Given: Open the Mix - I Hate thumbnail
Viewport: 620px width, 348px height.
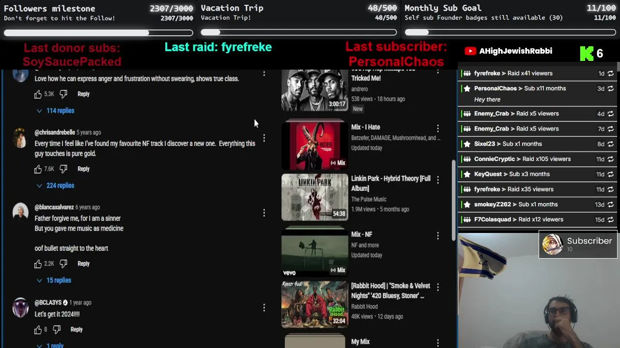Looking at the screenshot, I should 315,145.
